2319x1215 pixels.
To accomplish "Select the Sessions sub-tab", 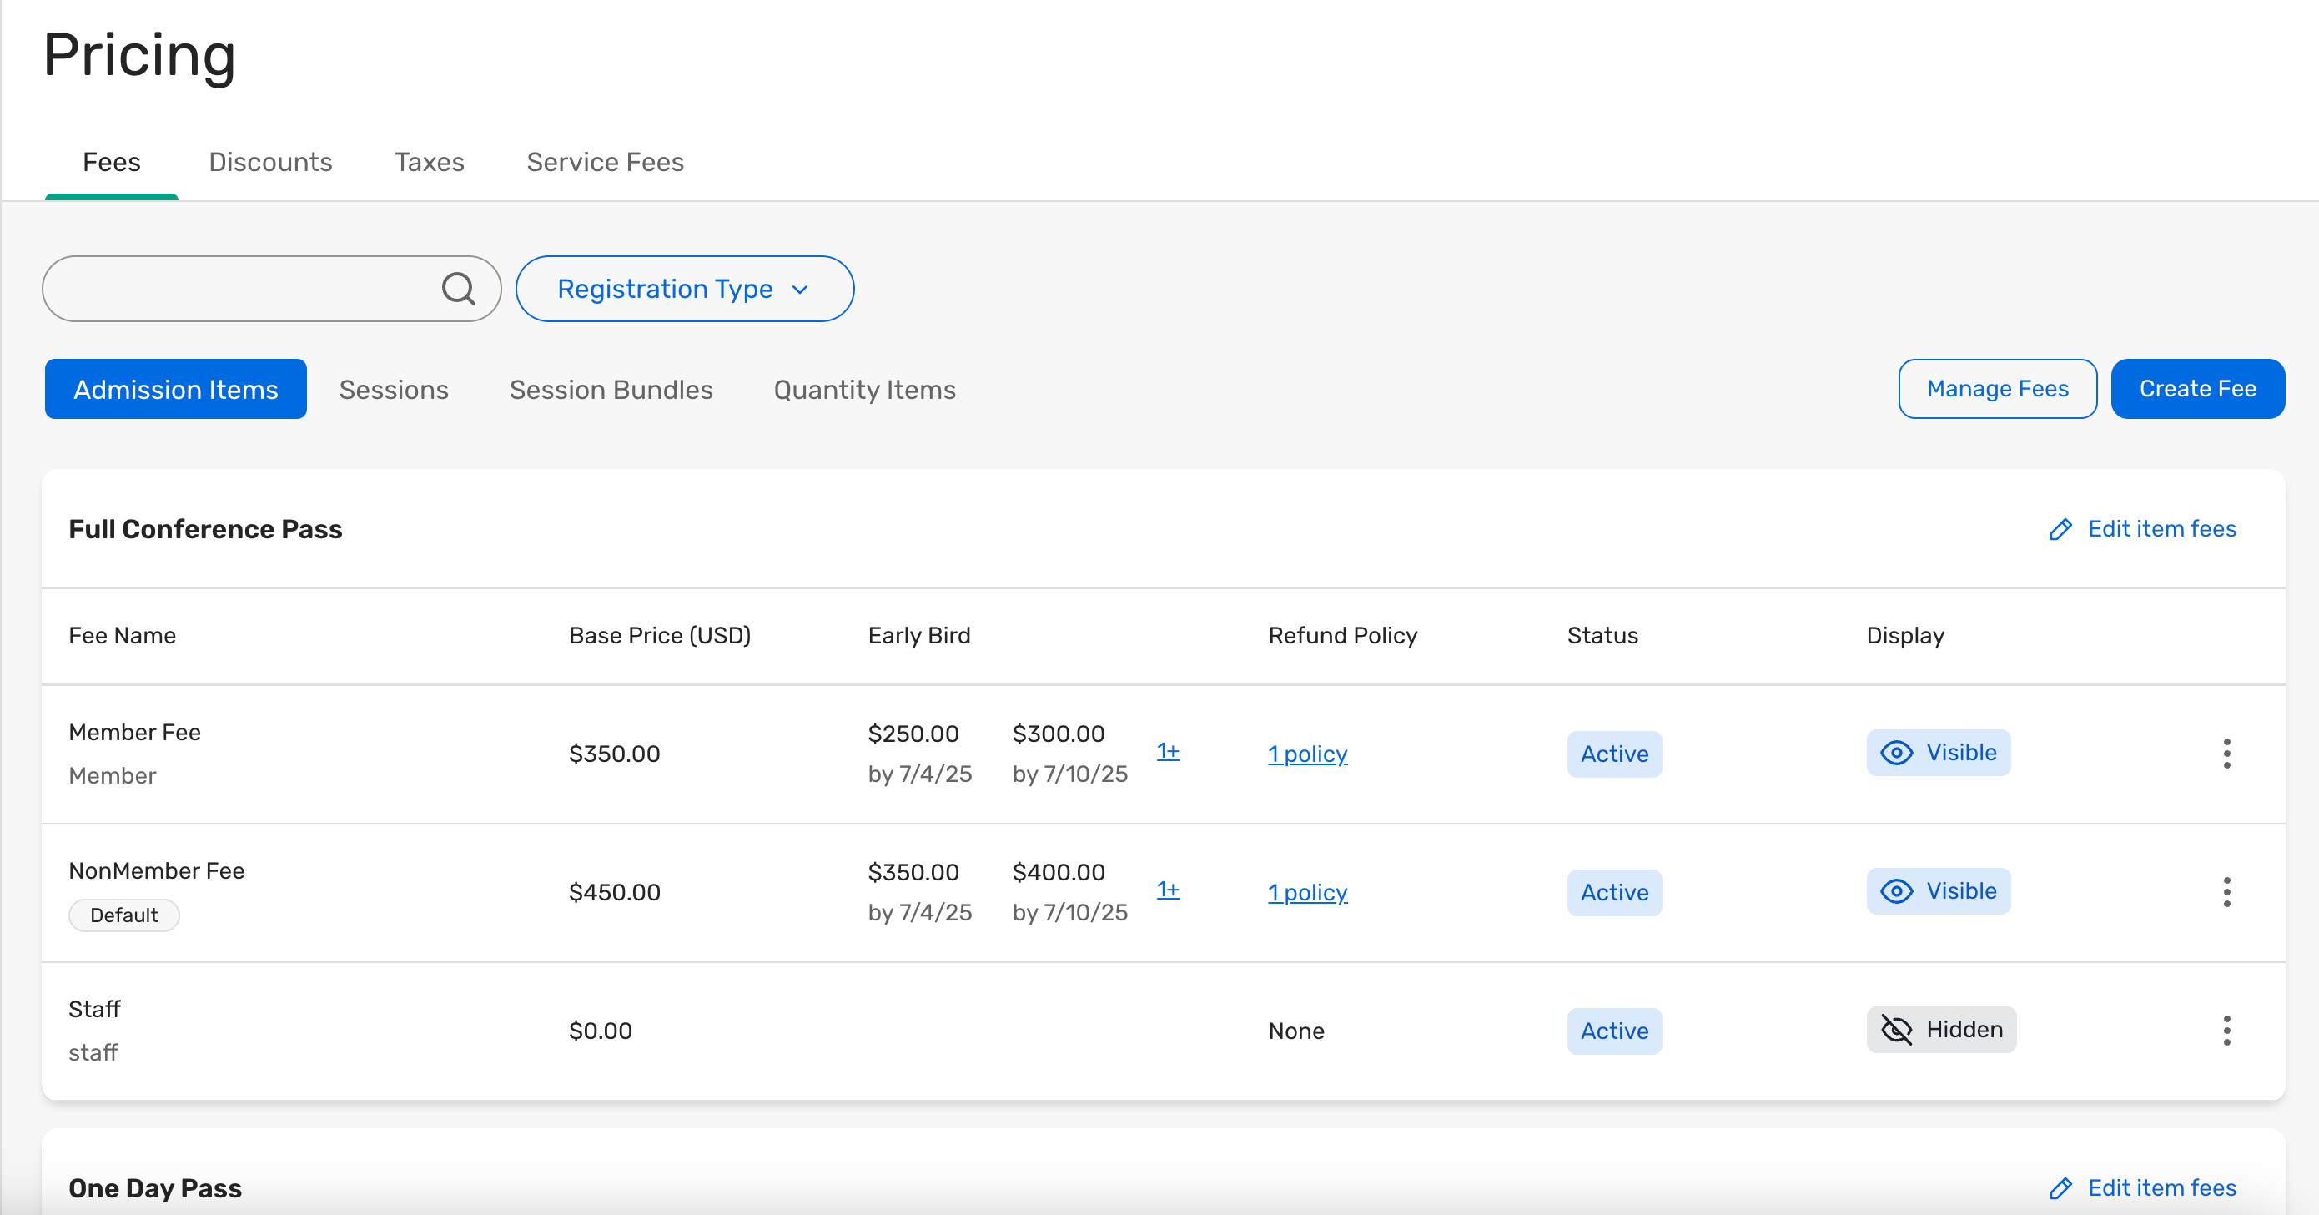I will pyautogui.click(x=394, y=389).
